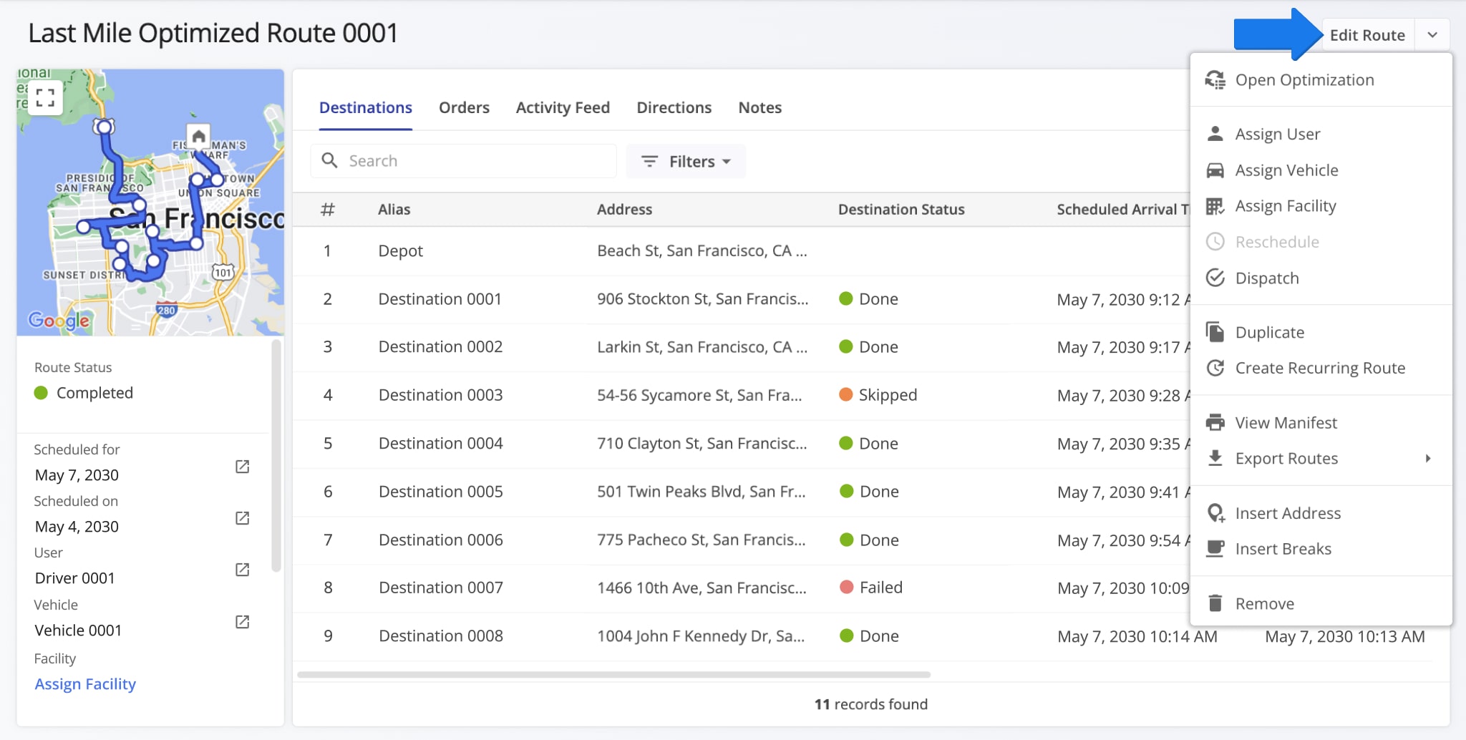Click the View Manifest printer icon
Image resolution: width=1466 pixels, height=740 pixels.
[1215, 422]
